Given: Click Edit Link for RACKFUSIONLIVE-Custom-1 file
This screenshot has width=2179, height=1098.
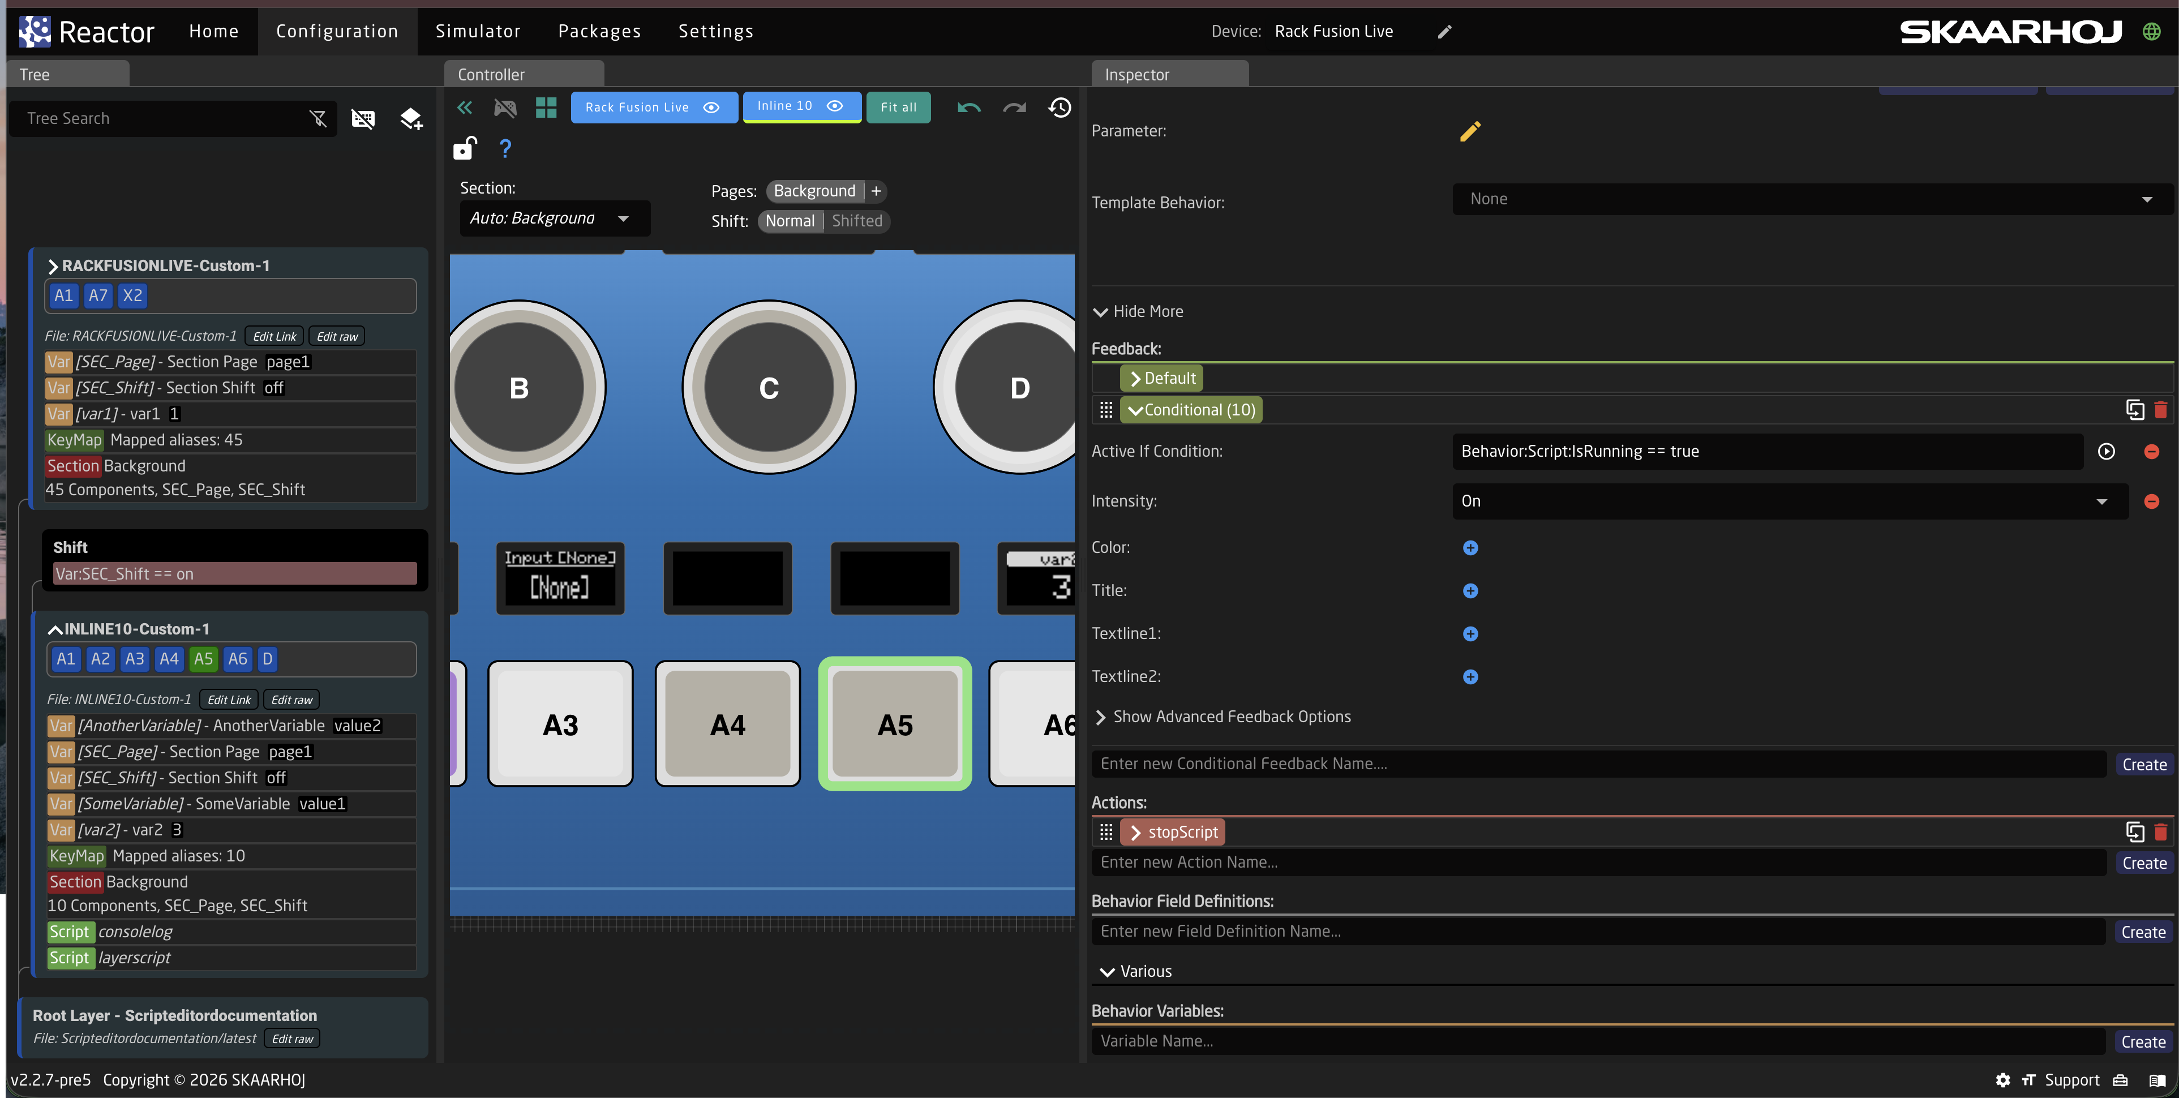Looking at the screenshot, I should 274,337.
